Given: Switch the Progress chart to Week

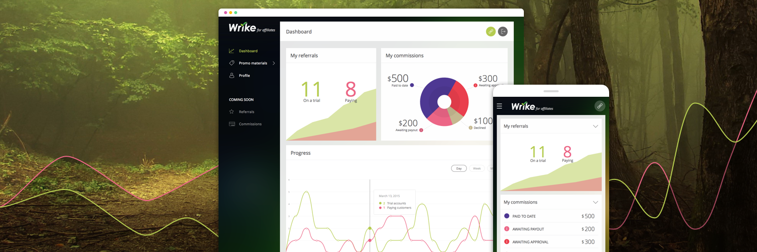Looking at the screenshot, I should click(477, 168).
